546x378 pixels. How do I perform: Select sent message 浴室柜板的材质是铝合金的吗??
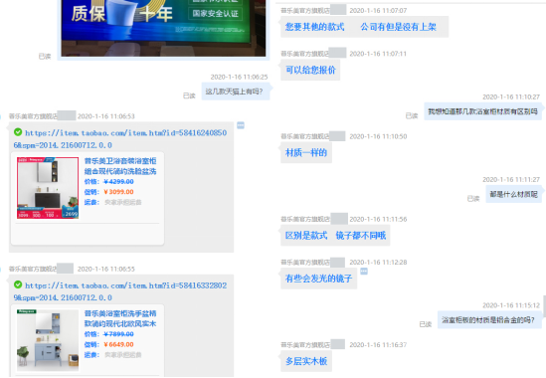489,320
